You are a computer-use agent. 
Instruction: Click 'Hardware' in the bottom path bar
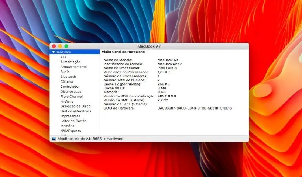(115, 139)
